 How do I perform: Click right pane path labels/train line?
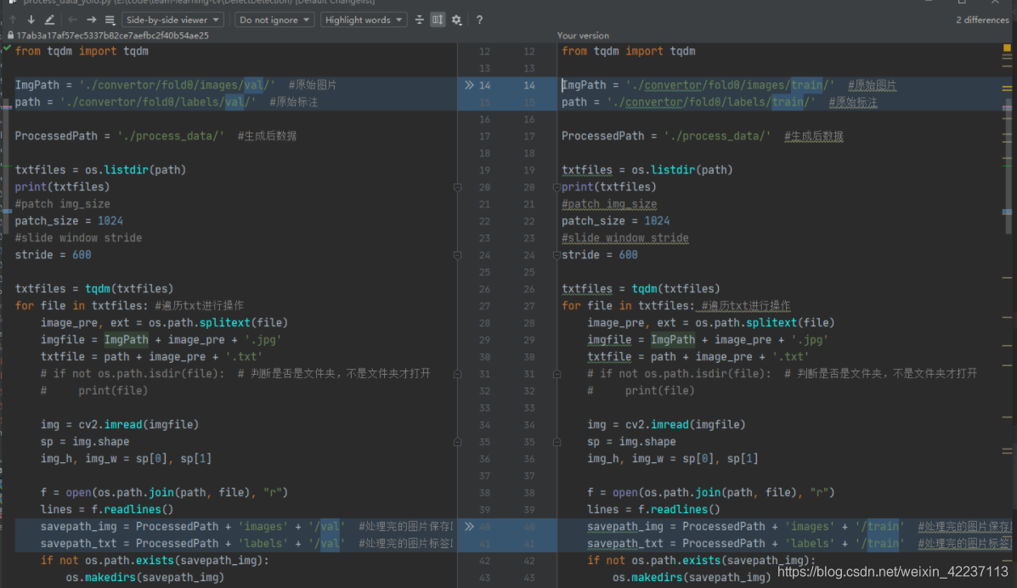[720, 102]
